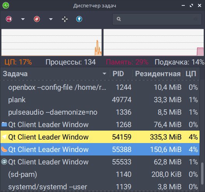Click folder icon of process PID 1268
The width and height of the screenshot is (205, 192).
coord(4,124)
